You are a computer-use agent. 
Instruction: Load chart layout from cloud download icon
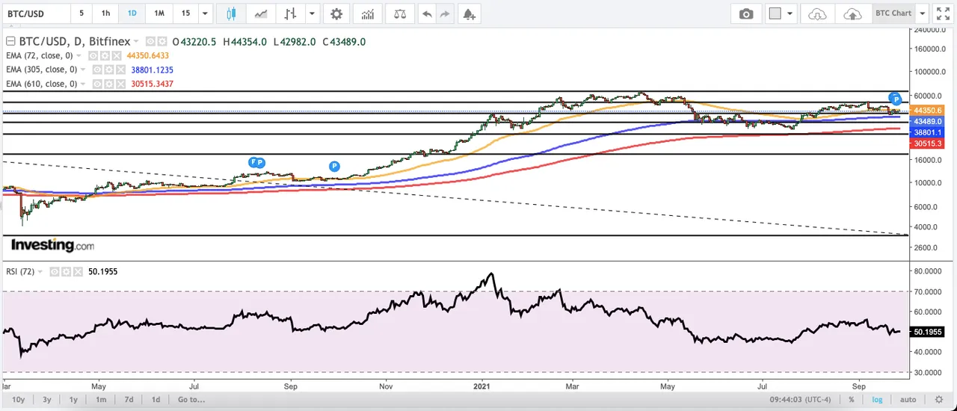click(x=818, y=13)
